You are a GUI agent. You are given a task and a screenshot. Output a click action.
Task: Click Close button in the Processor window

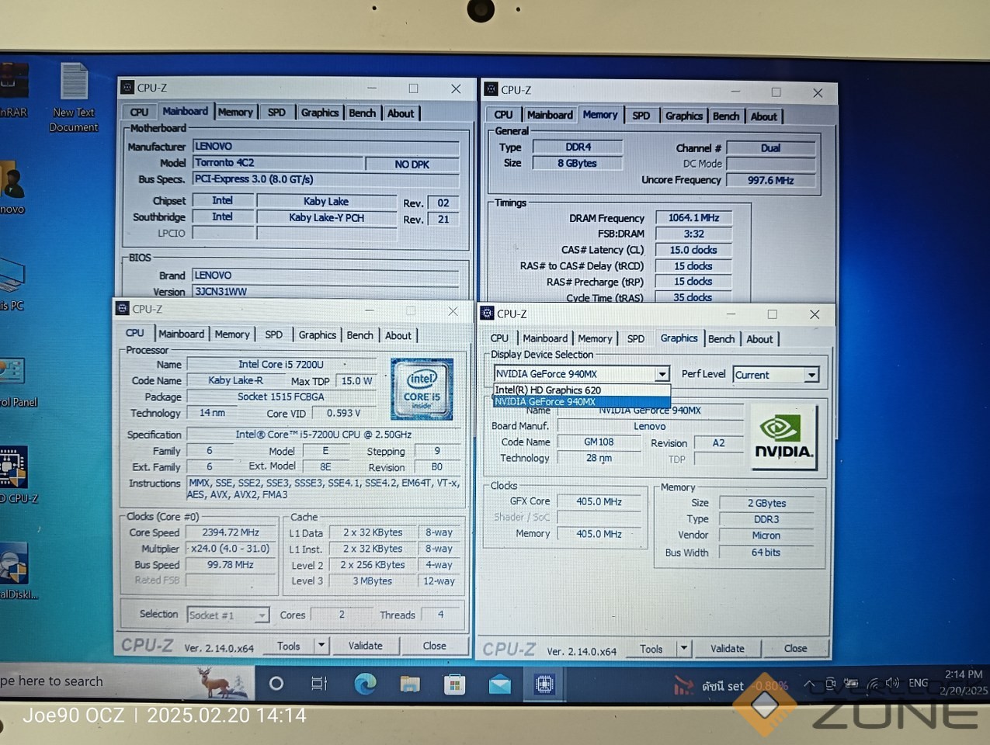click(434, 646)
